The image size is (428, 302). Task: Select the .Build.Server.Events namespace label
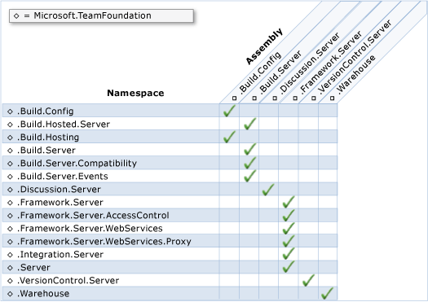pyautogui.click(x=63, y=177)
